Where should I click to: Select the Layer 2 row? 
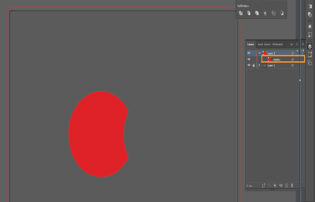[x=273, y=53]
